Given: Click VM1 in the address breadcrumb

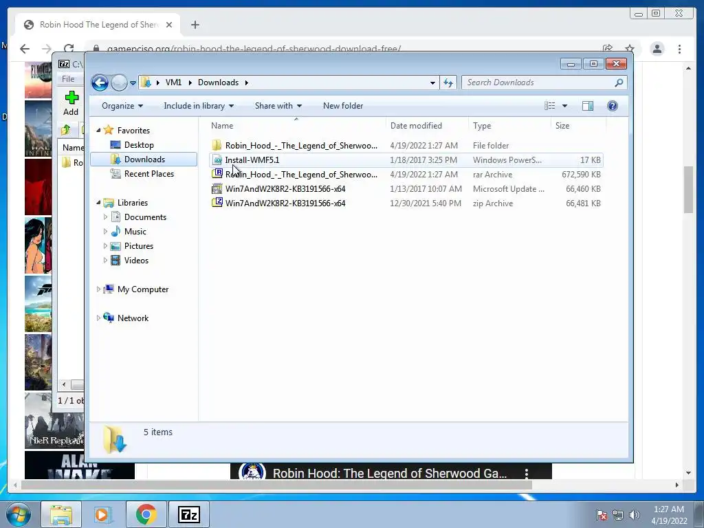Looking at the screenshot, I should [173, 82].
